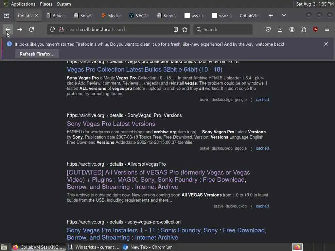335x251 pixels.
Task: Bookmark this page with the star icon
Action: (185, 29)
